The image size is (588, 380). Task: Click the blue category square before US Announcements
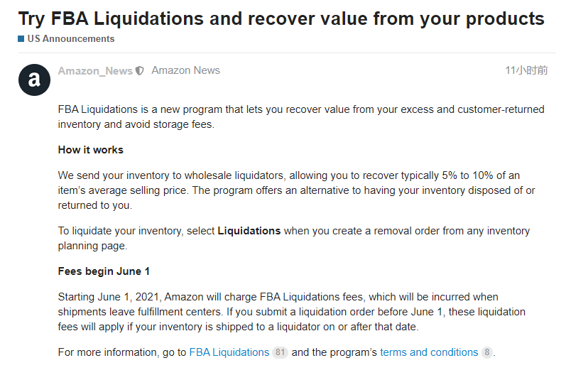[x=21, y=39]
